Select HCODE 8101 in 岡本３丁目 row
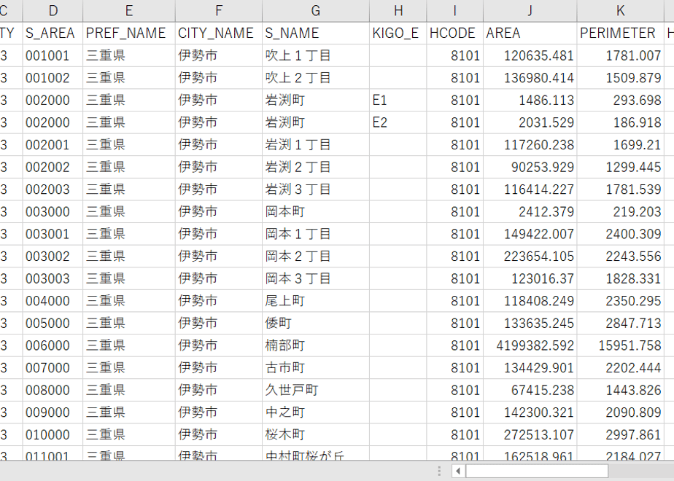Image resolution: width=674 pixels, height=481 pixels. coord(454,278)
